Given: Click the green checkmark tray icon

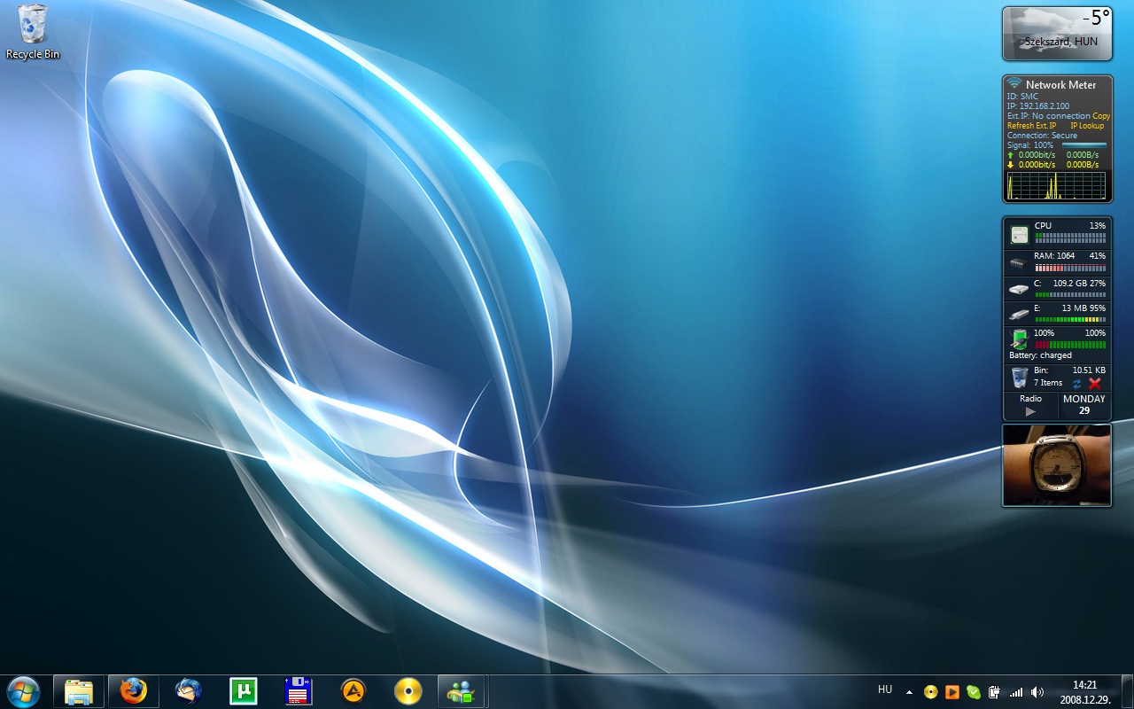Looking at the screenshot, I should pos(974,692).
